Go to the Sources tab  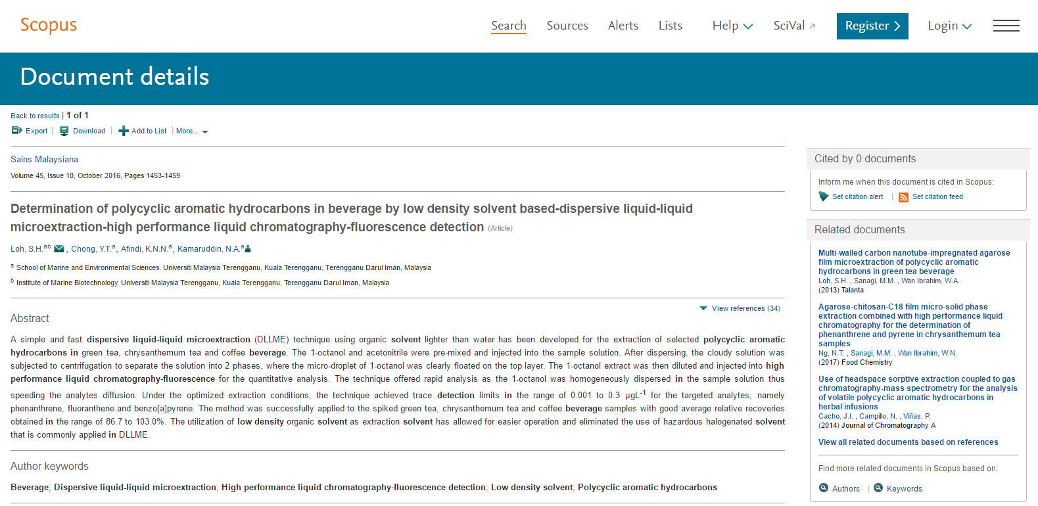pos(567,26)
